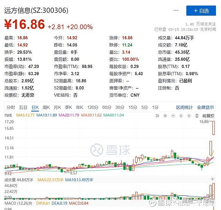Click the 52周最低 8.00 value

[x=80, y=88]
